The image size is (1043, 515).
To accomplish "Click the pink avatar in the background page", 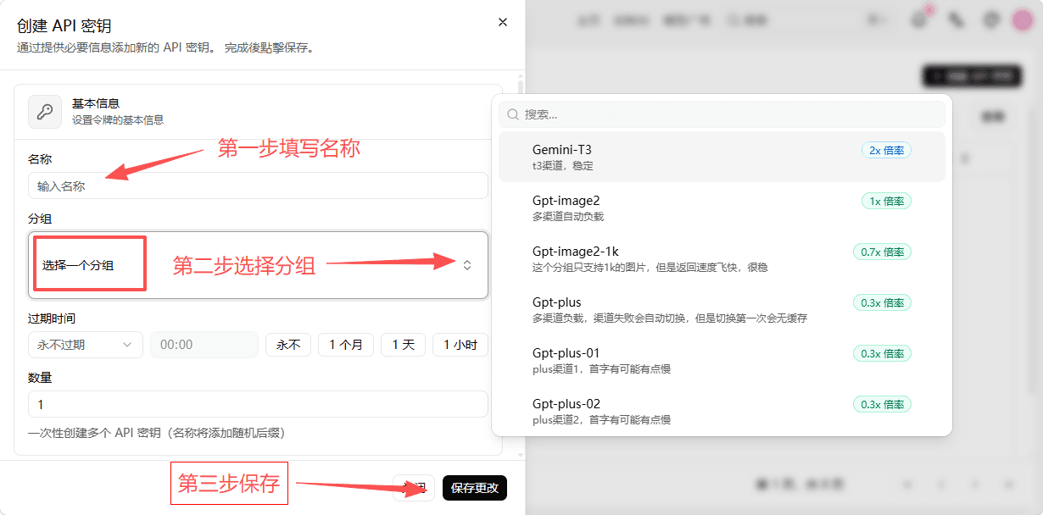I will (1023, 21).
